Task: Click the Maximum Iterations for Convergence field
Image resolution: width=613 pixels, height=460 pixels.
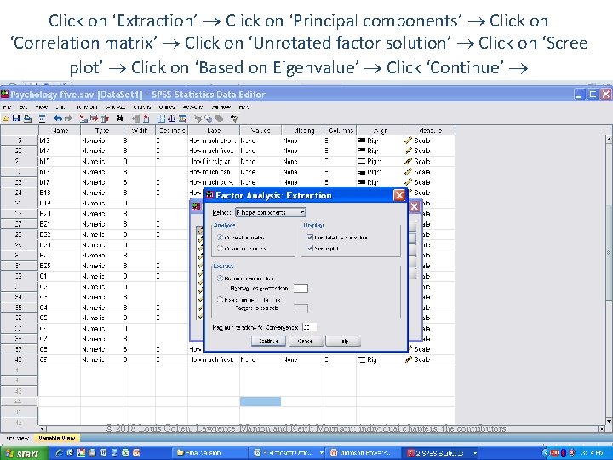Action: pos(309,327)
